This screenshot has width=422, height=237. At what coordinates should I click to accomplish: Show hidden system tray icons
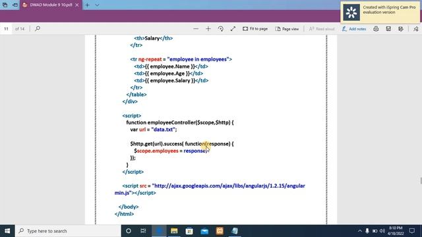click(360, 231)
